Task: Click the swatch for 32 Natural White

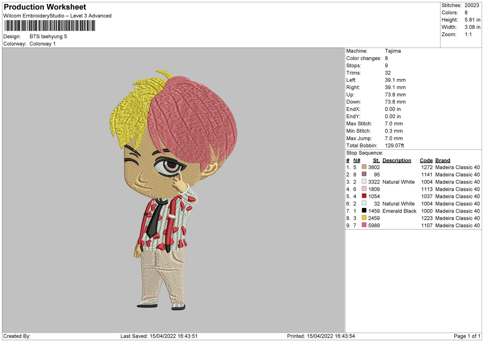Action: 364,203
